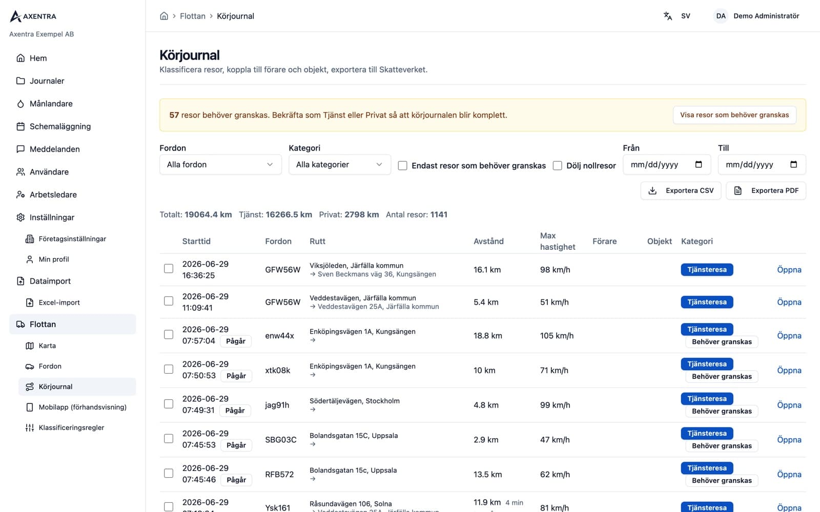Screen dimensions: 820x512
Task: Click the Mobilapp phone icon
Action: pos(30,407)
